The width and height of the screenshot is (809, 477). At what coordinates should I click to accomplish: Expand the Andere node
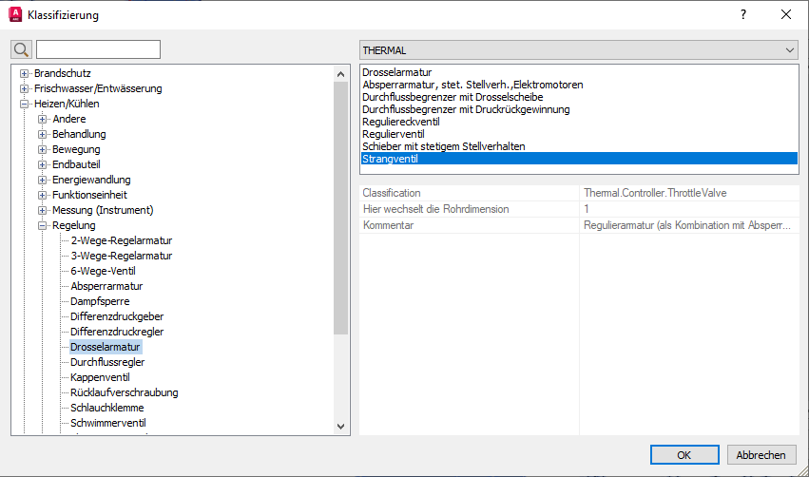43,119
